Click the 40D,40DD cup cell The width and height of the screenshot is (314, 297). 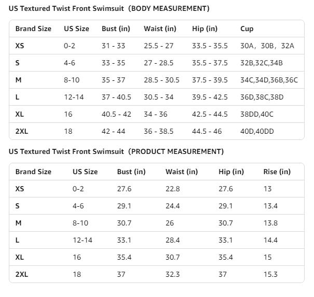256,131
